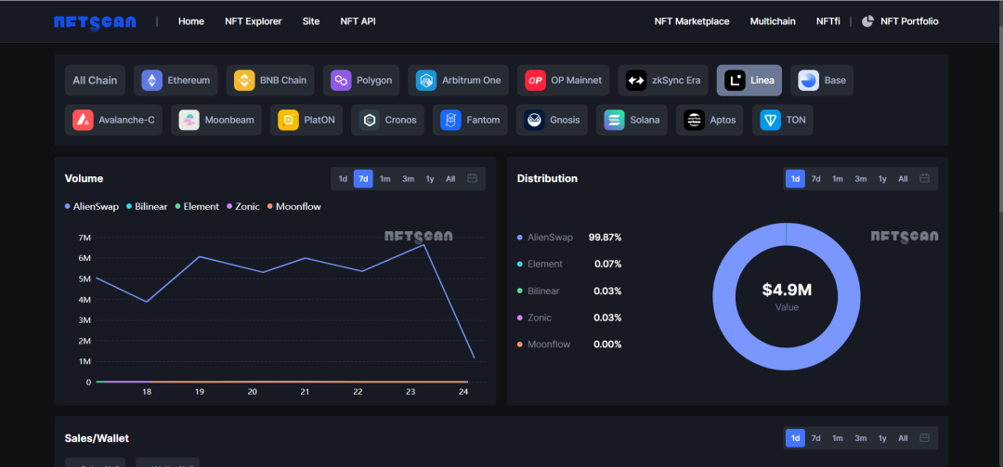
Task: Select the Cronos chain icon
Action: pyautogui.click(x=369, y=120)
